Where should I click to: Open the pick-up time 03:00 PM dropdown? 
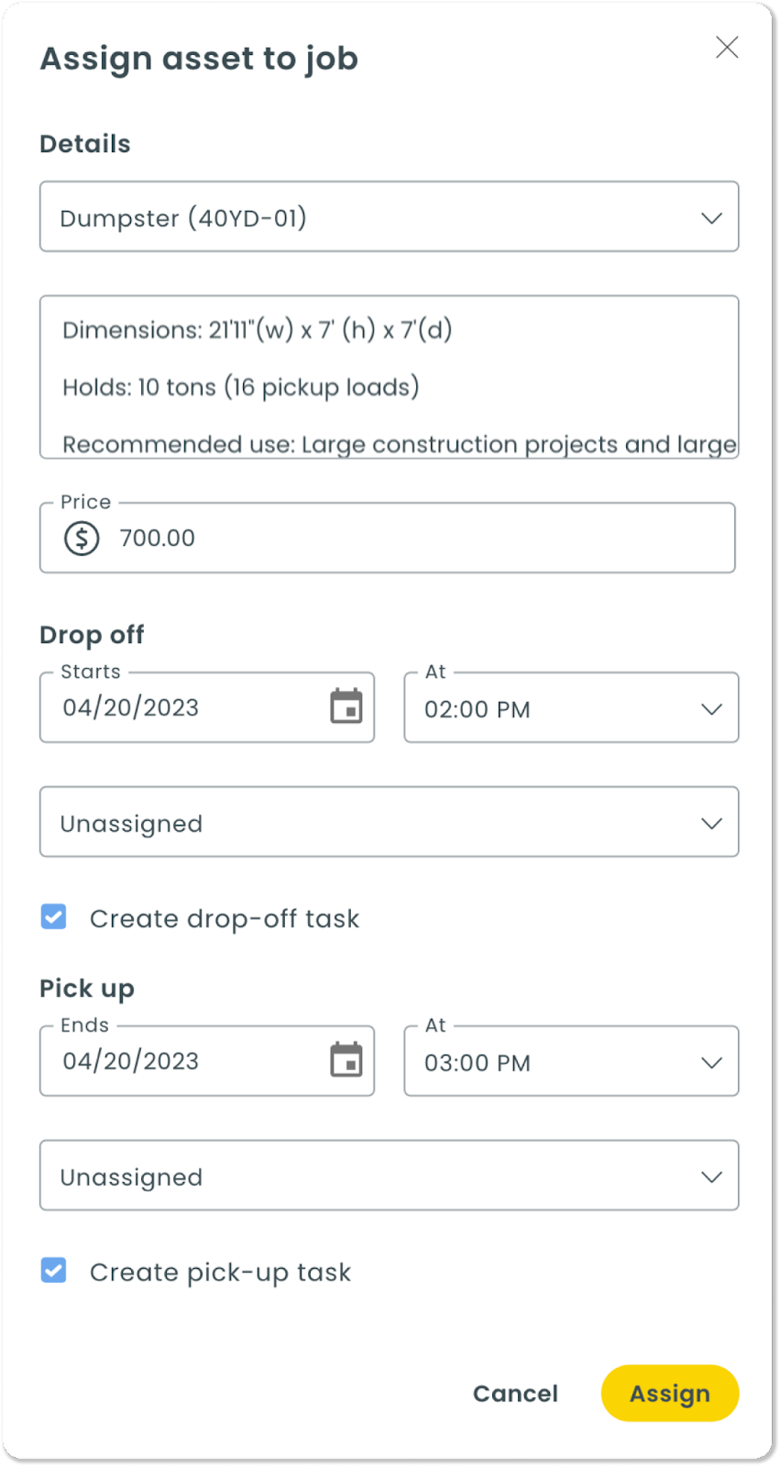coord(571,1061)
